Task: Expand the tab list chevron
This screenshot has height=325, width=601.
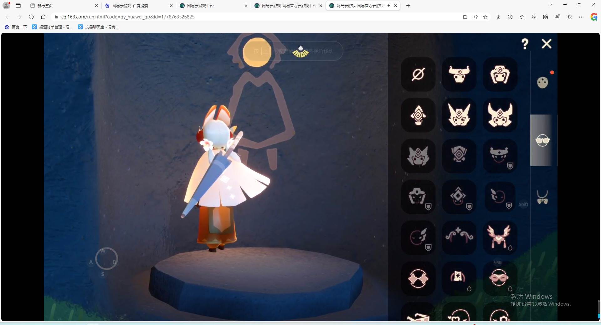Action: tap(551, 4)
